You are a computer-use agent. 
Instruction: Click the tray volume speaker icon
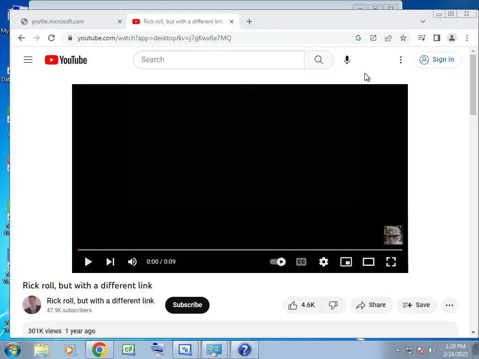click(x=432, y=350)
